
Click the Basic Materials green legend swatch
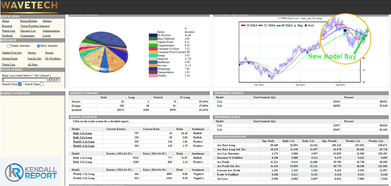click(x=153, y=39)
